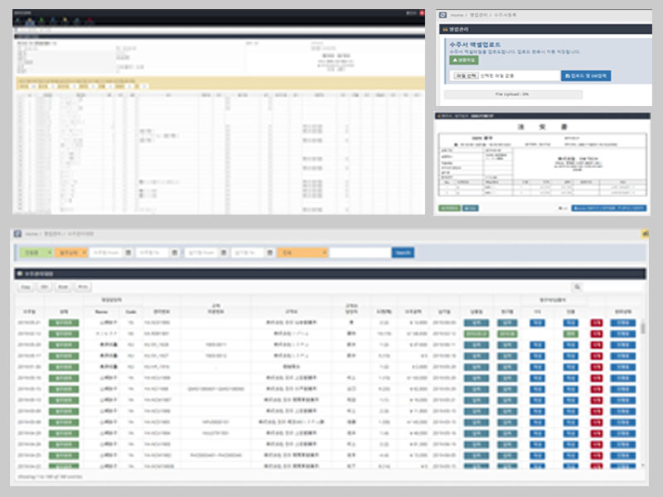Click the home icon in the order data breadcrumb
Image resolution: width=663 pixels, height=497 pixels.
tap(17, 235)
